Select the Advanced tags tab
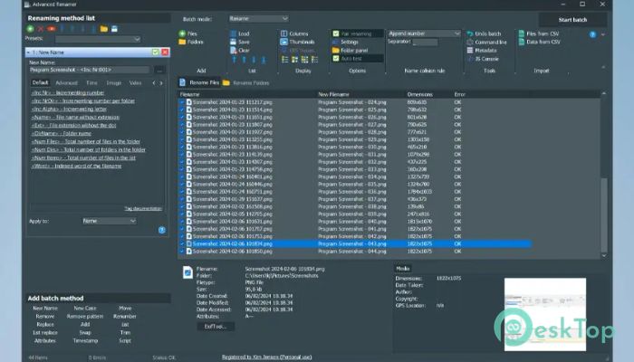The image size is (634, 362). [66, 83]
